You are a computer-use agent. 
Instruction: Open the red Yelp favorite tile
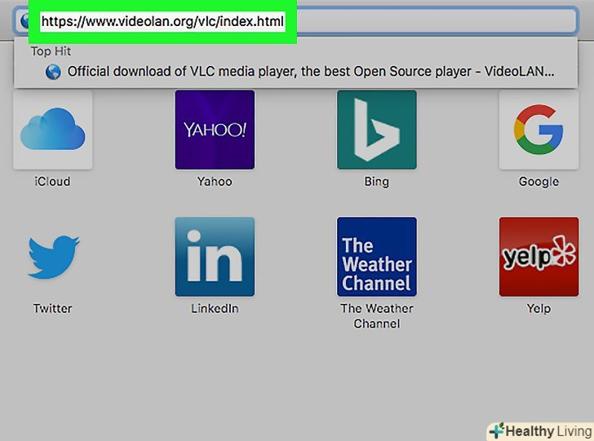(539, 256)
